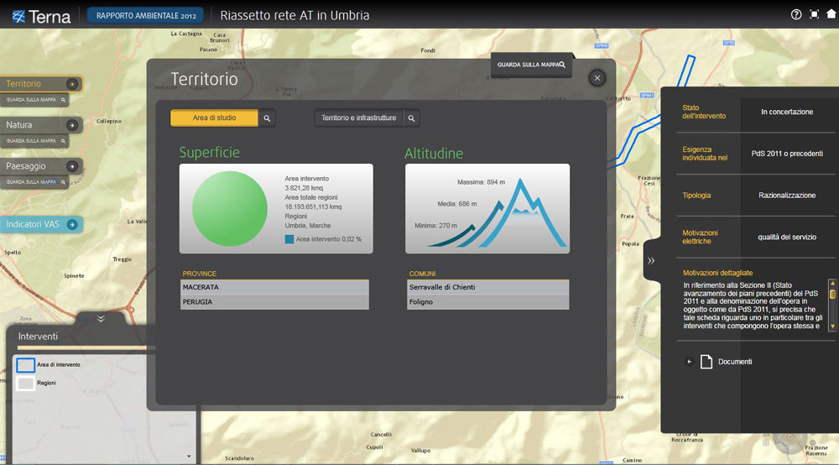Open the help question mark icon
This screenshot has width=839, height=465.
[x=796, y=14]
